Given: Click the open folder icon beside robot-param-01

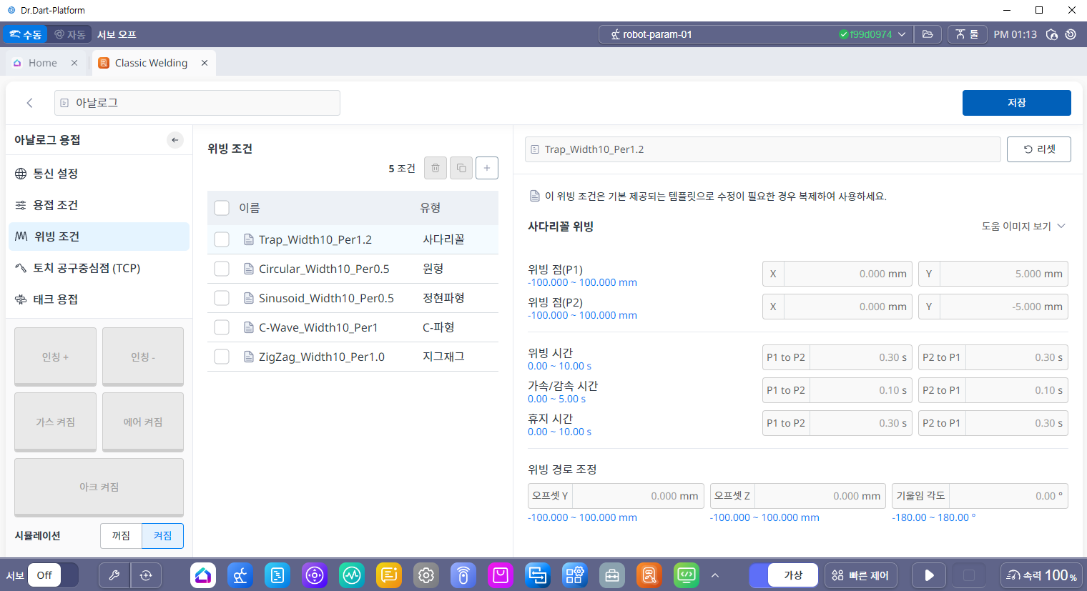Looking at the screenshot, I should [x=928, y=34].
